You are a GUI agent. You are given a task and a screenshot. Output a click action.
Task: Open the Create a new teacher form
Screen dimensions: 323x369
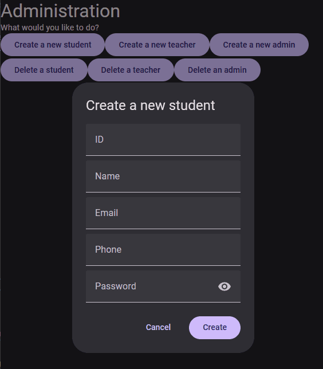click(157, 45)
